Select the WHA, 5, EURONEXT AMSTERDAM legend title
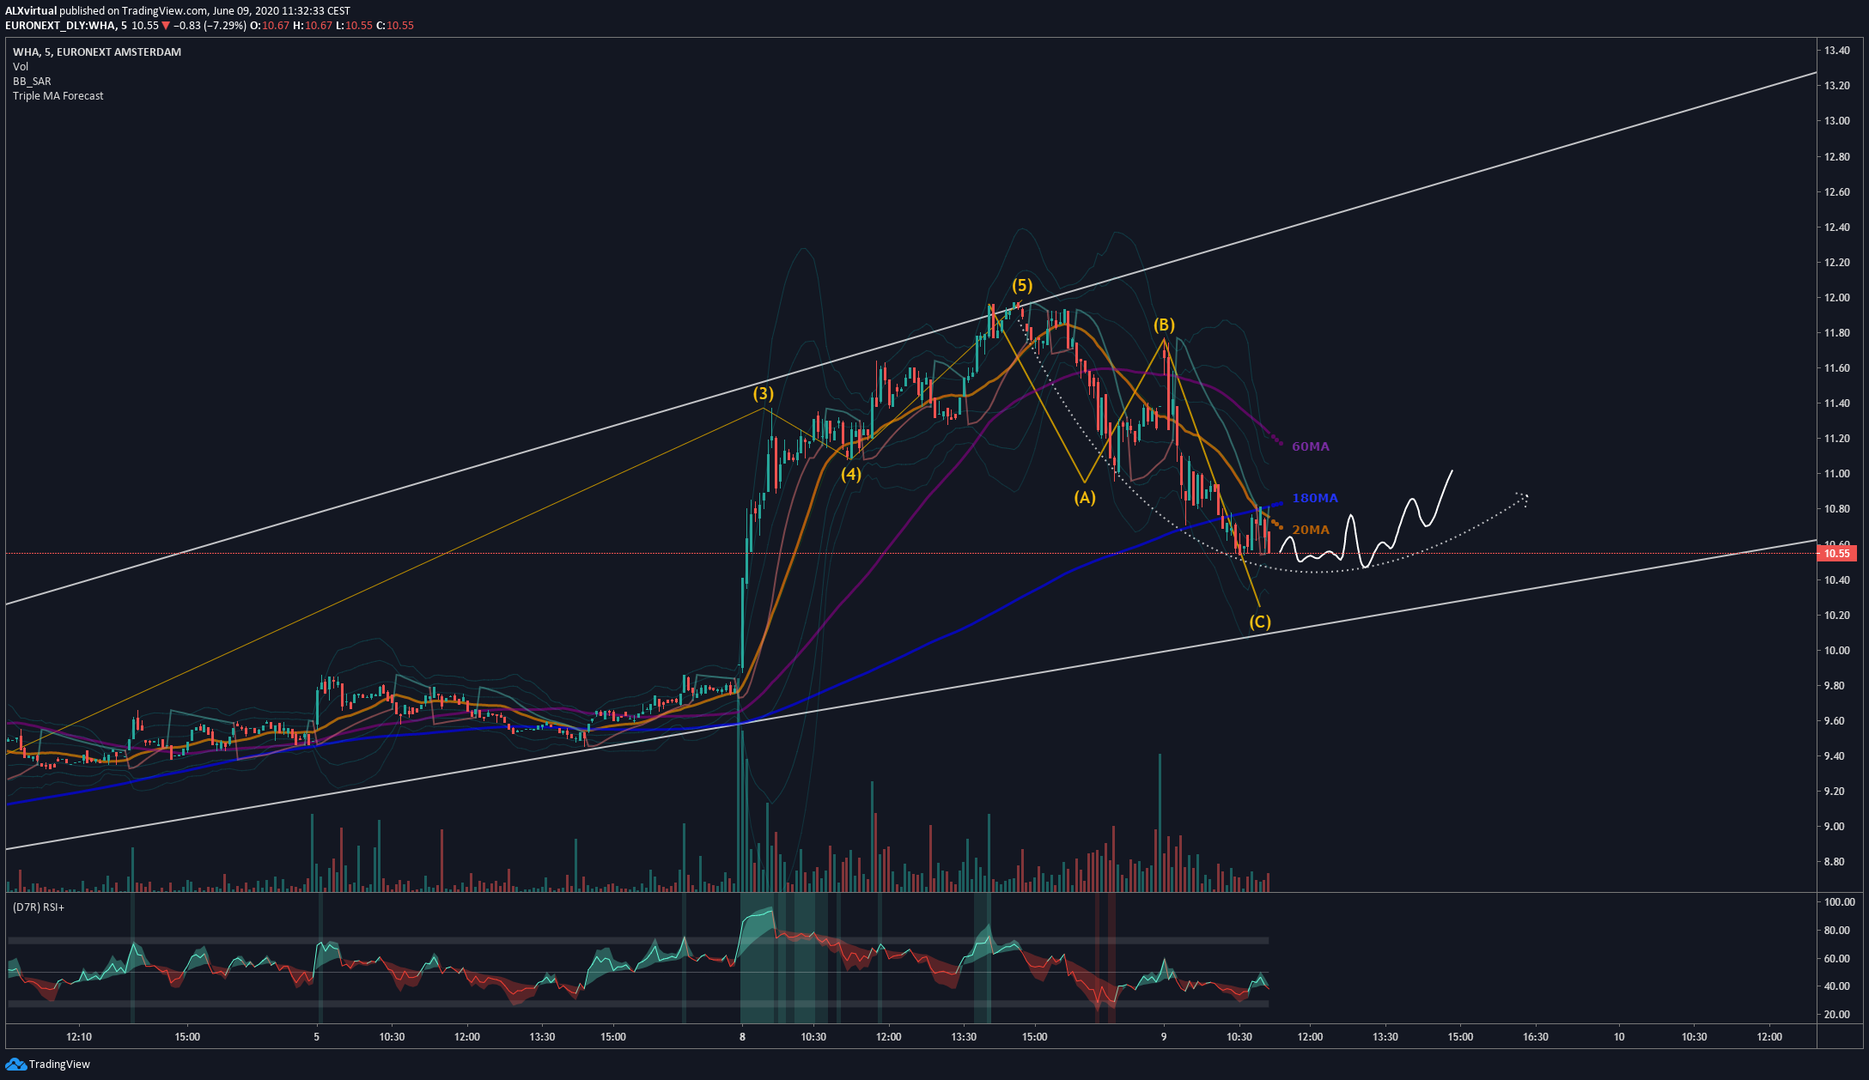Image resolution: width=1869 pixels, height=1080 pixels. pos(97,52)
